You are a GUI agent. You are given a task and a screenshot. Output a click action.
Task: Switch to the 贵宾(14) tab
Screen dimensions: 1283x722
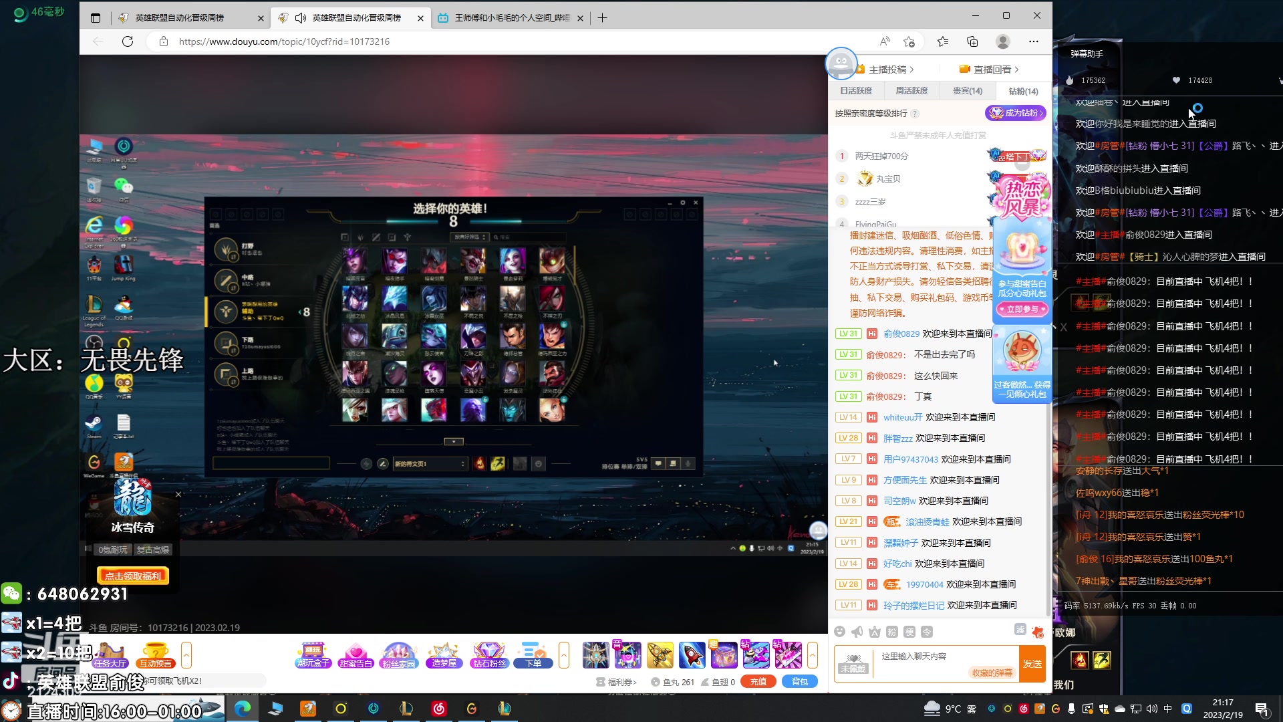coord(968,91)
